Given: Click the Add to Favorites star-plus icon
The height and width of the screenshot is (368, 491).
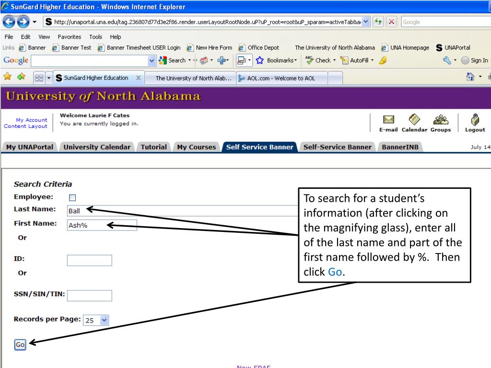Looking at the screenshot, I should click(21, 76).
